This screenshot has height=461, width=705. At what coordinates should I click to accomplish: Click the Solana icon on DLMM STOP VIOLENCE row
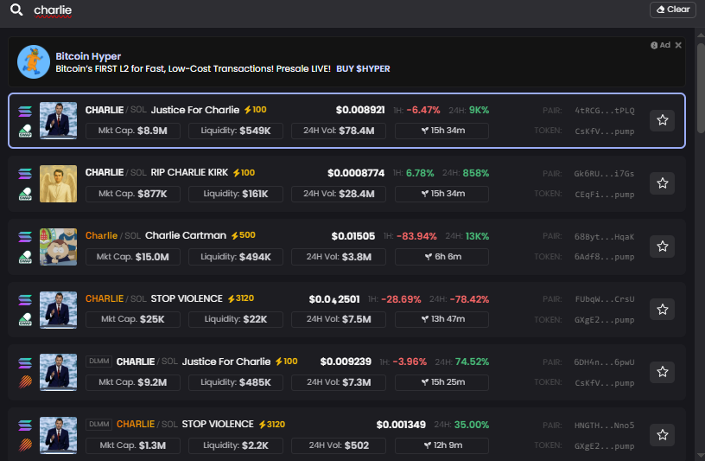(25, 425)
